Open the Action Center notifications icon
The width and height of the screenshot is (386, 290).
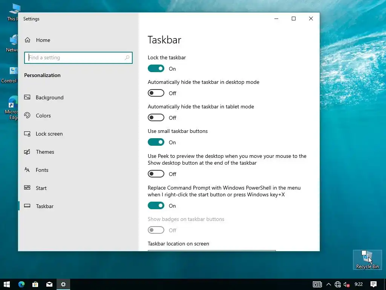(x=374, y=284)
